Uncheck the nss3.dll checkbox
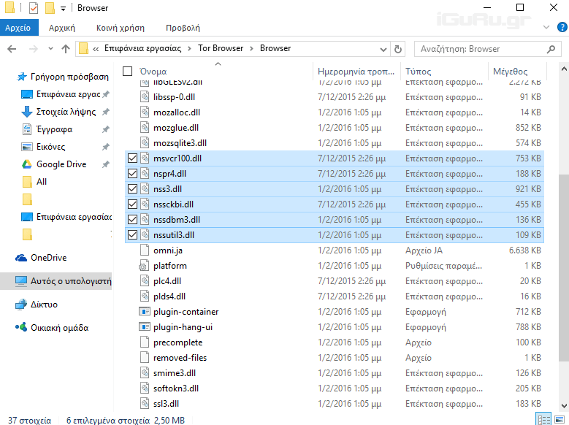Viewport: 569px width, 425px height. (x=132, y=189)
